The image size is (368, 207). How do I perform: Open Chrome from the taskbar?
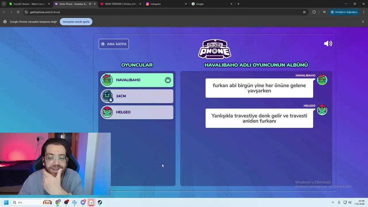[x=58, y=202]
